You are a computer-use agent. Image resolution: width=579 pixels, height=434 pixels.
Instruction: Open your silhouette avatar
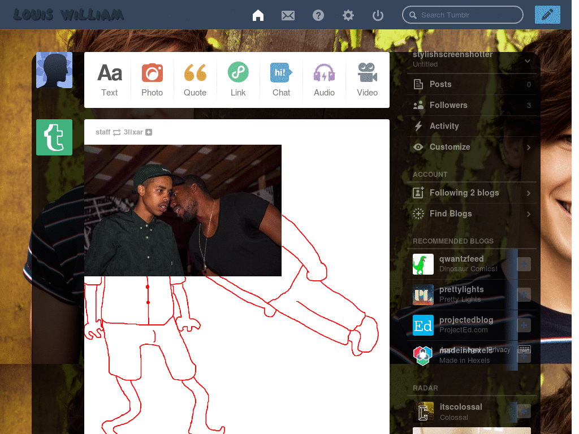pos(54,70)
